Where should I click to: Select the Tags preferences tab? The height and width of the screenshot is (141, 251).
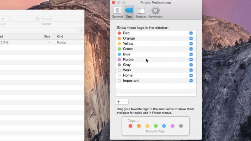pyautogui.click(x=129, y=13)
